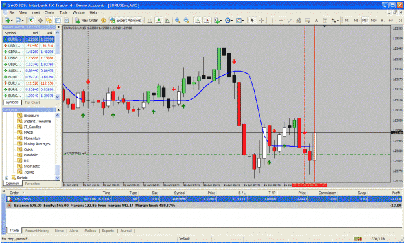The height and width of the screenshot is (243, 405).
Task: Open the Tools menu
Action: [64, 12]
